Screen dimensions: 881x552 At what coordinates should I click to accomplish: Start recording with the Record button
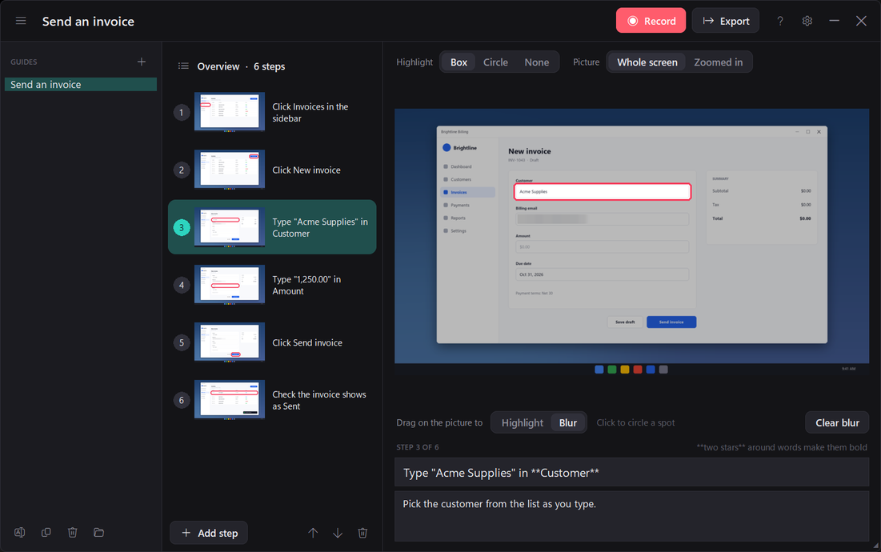[651, 21]
